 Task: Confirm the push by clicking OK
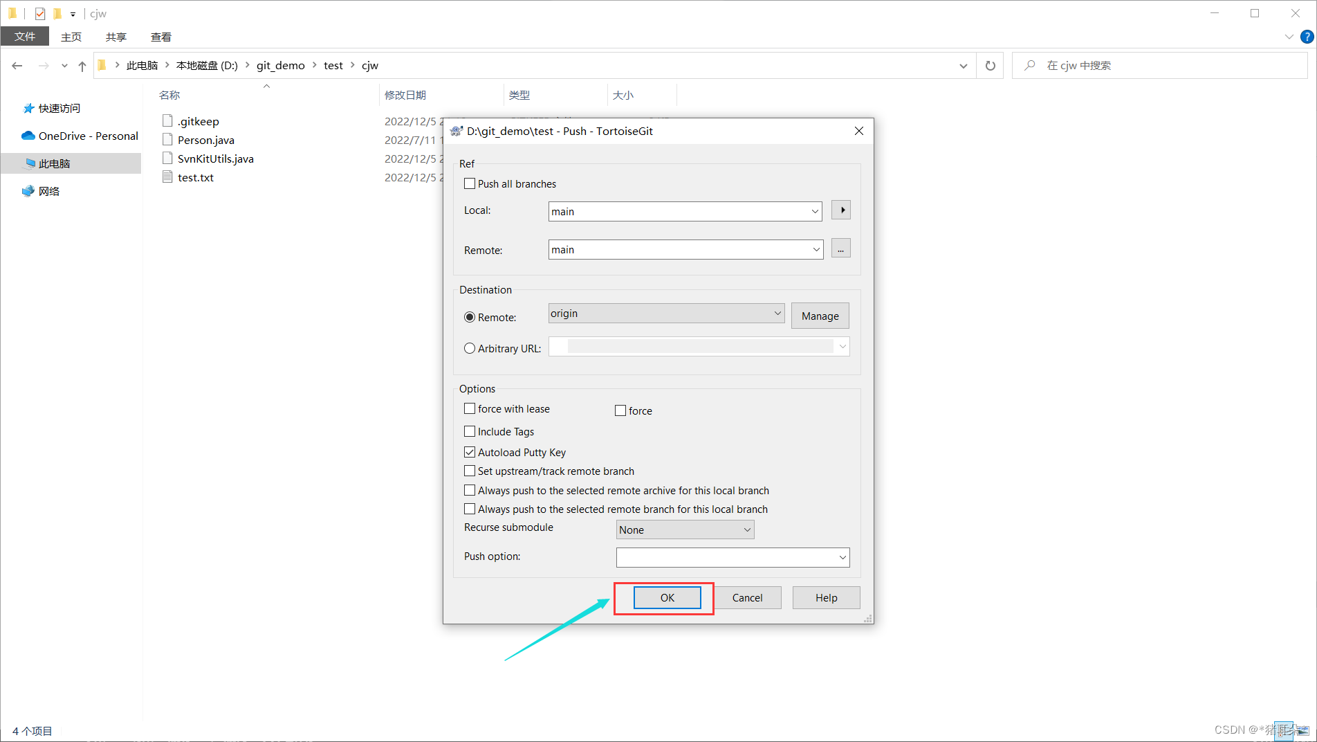coord(665,597)
